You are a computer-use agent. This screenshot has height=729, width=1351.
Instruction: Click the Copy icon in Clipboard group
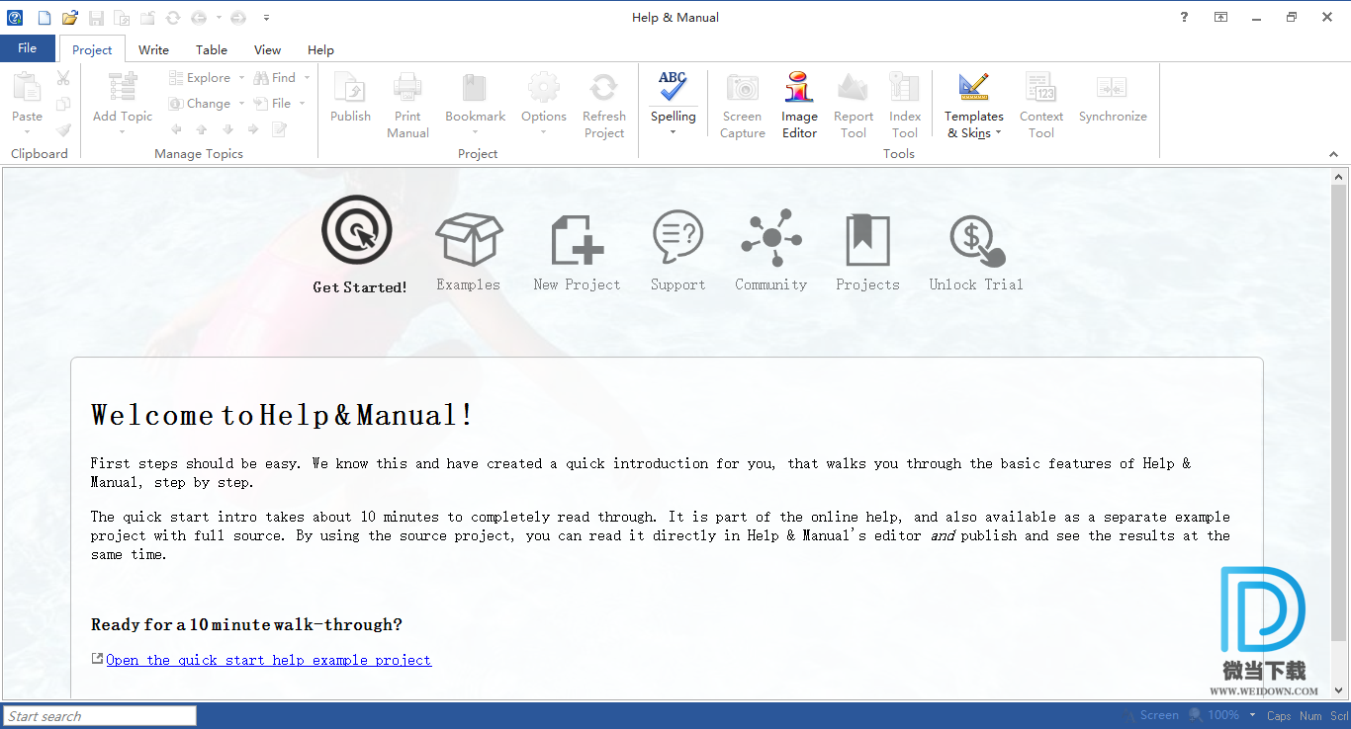coord(63,104)
